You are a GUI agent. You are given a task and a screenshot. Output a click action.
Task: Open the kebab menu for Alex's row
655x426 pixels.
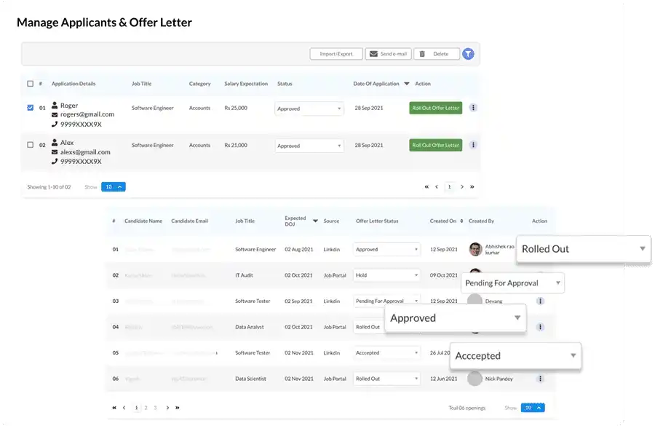(472, 145)
